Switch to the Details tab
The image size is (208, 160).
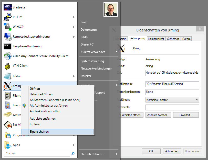click(x=186, y=39)
